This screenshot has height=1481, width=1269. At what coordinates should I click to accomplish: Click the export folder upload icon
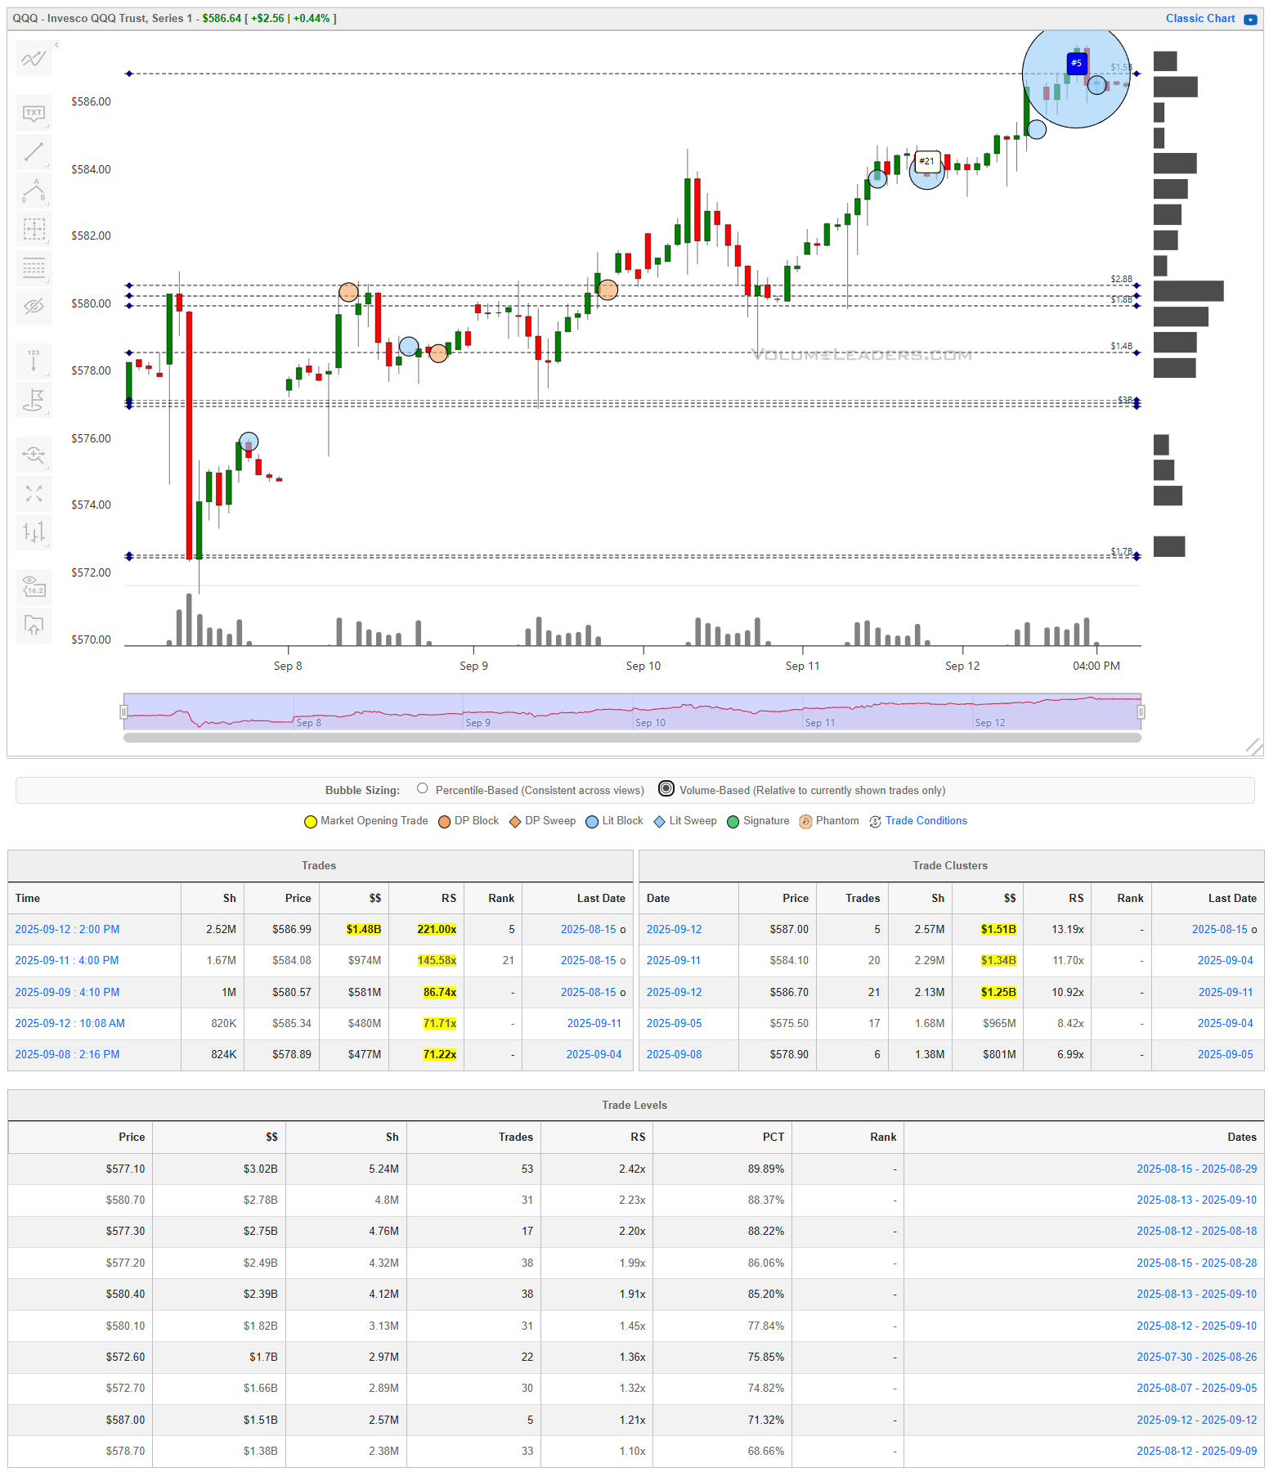coord(34,625)
